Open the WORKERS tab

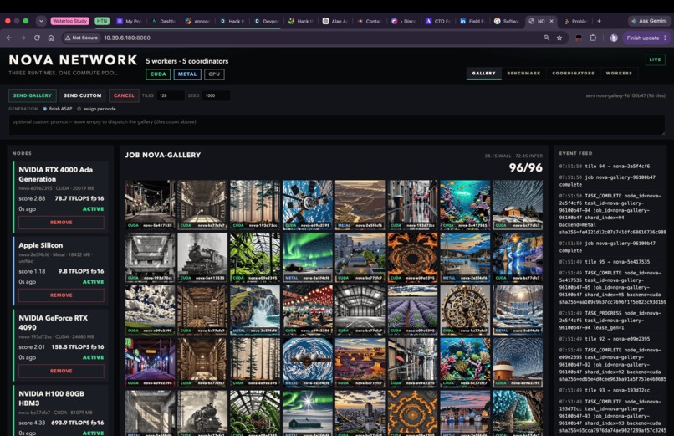click(619, 73)
